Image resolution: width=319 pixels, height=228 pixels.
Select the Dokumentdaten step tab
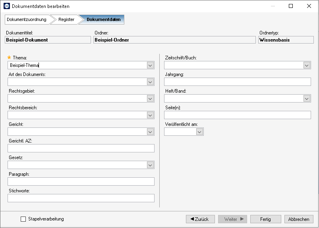103,19
